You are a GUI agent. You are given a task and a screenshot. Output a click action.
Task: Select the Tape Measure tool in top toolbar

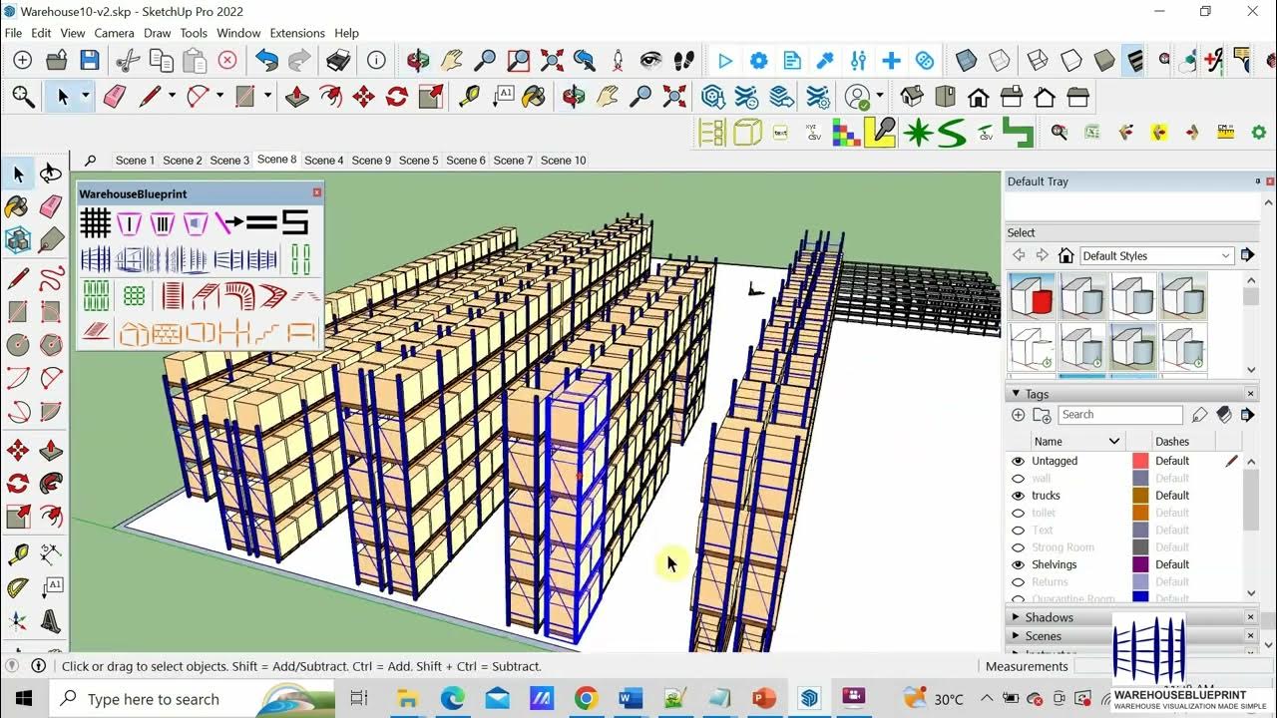tap(468, 97)
